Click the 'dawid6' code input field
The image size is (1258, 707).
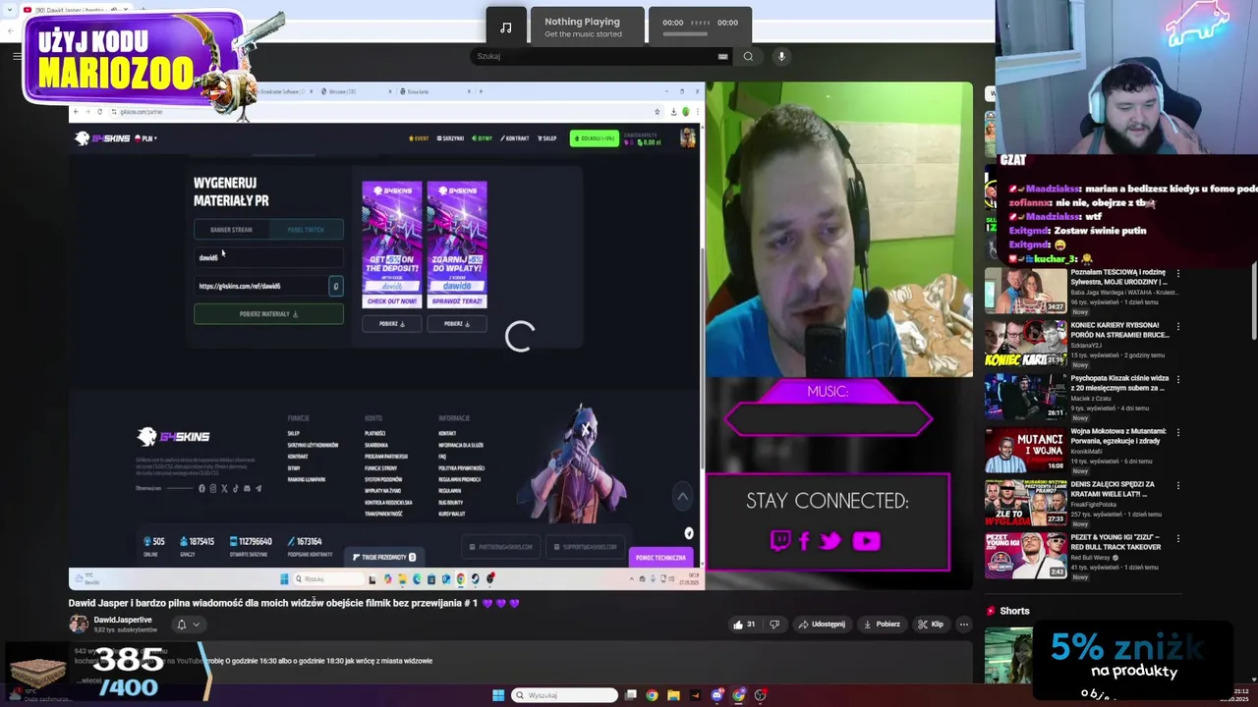click(x=268, y=257)
